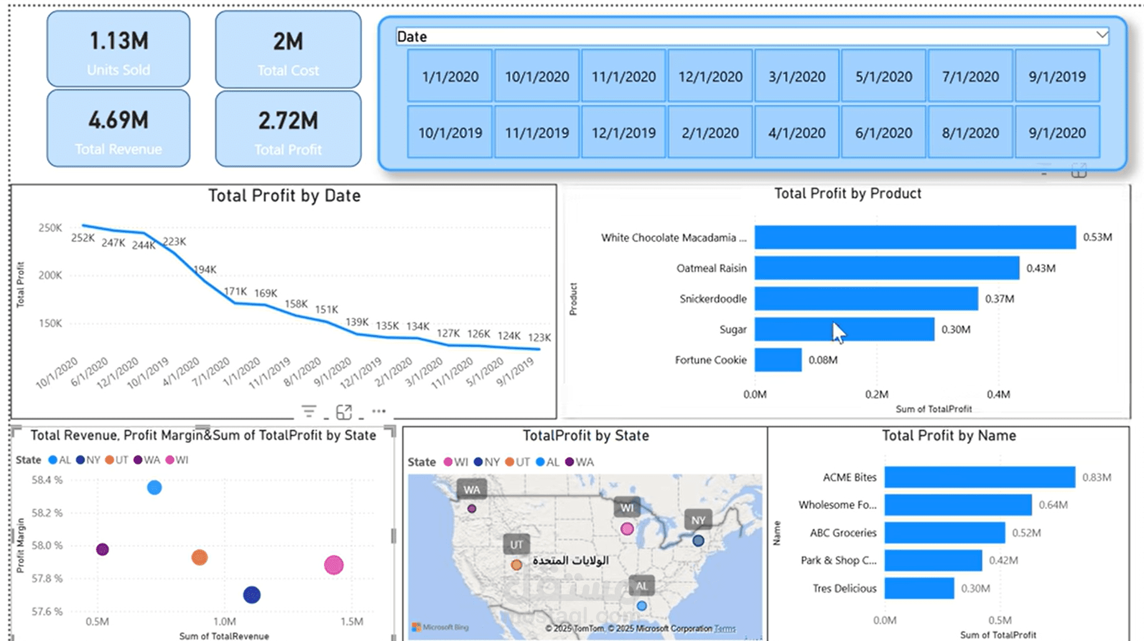Image resolution: width=1144 pixels, height=641 pixels.
Task: Click the purple WA bubble in scatter chart
Action: coord(103,550)
